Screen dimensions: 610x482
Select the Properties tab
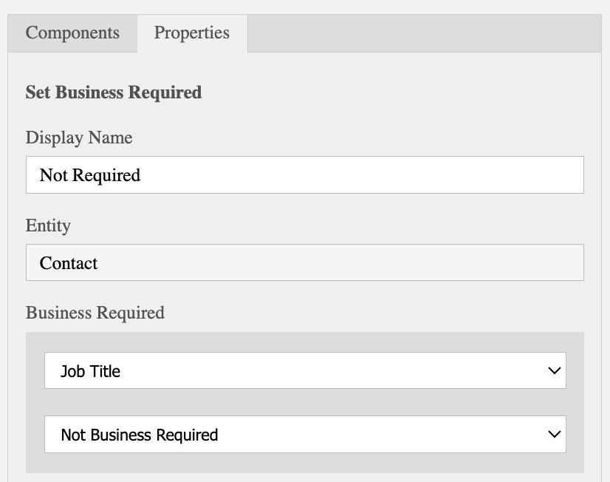click(x=191, y=33)
